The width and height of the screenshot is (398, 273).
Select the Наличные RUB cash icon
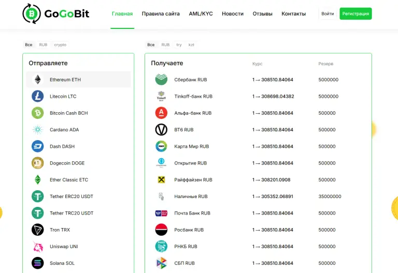(161, 196)
